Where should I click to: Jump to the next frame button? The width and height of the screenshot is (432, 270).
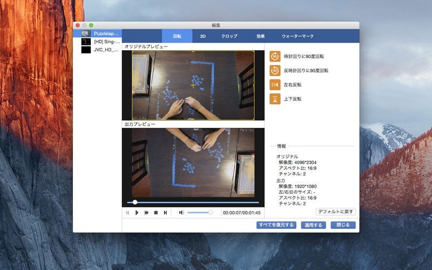tap(165, 213)
